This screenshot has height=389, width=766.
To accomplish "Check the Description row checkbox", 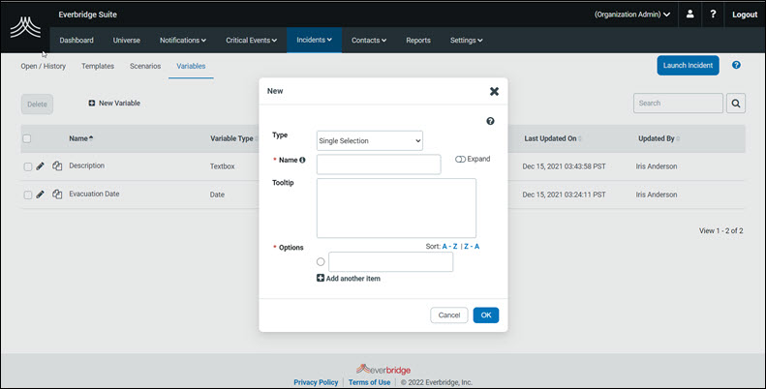I will pos(27,166).
